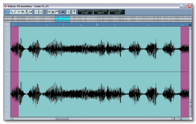Image resolution: width=196 pixels, height=124 pixels.
Task: Select the Play speaker tool
Action: pos(19,12)
